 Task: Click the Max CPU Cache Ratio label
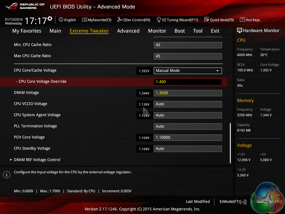(32, 56)
